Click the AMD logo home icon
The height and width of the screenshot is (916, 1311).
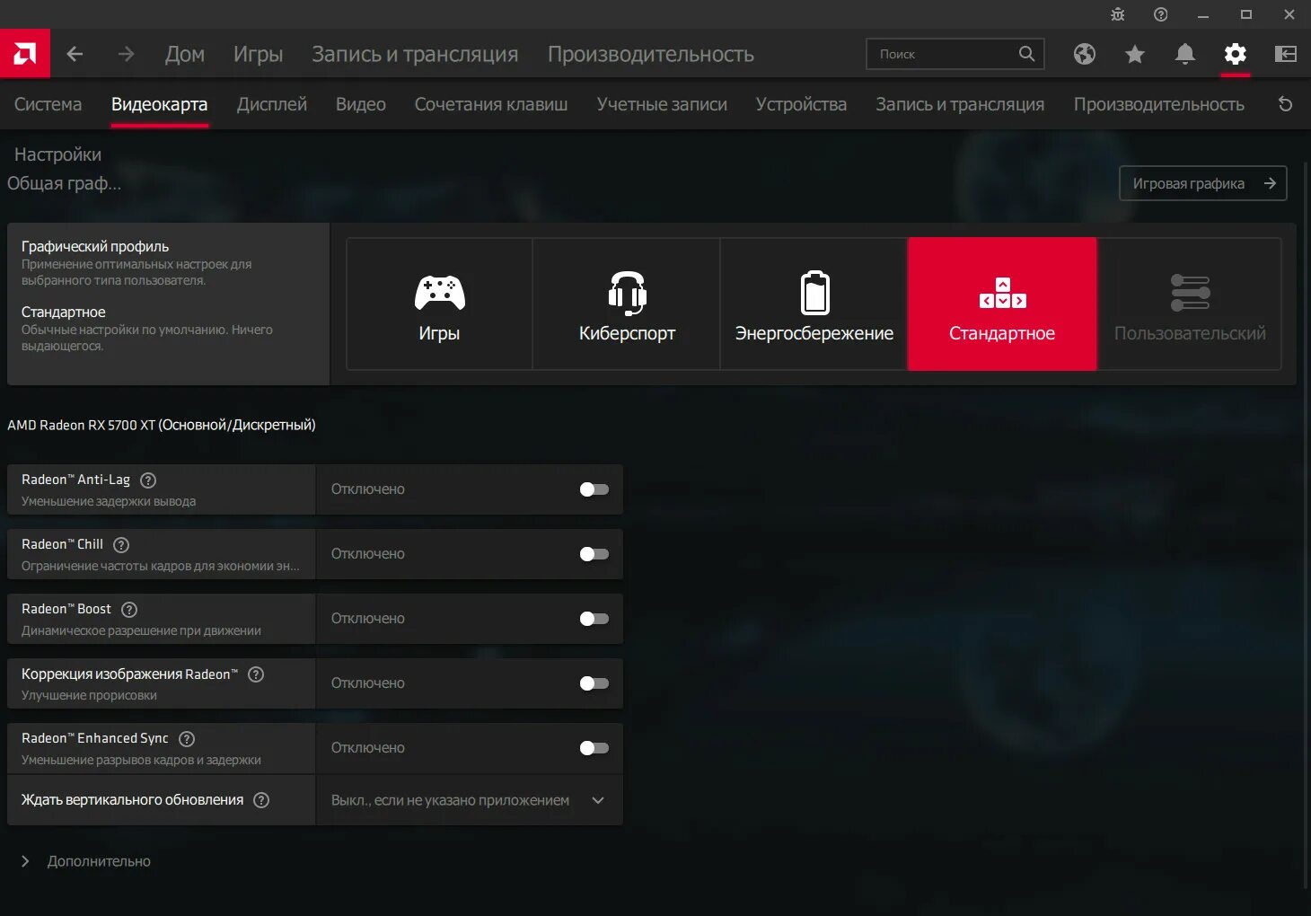tap(25, 54)
